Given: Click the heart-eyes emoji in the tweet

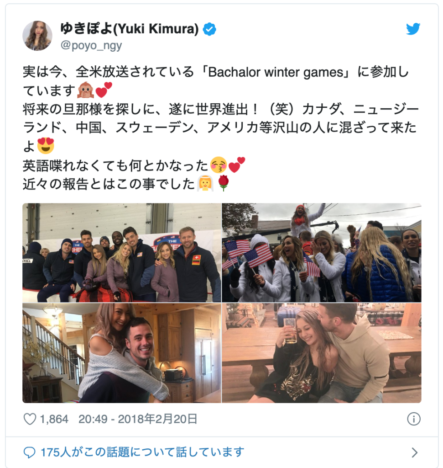Looking at the screenshot, I should pyautogui.click(x=46, y=146).
